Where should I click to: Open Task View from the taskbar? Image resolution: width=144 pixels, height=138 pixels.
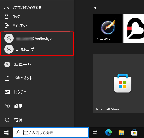(x=95, y=133)
